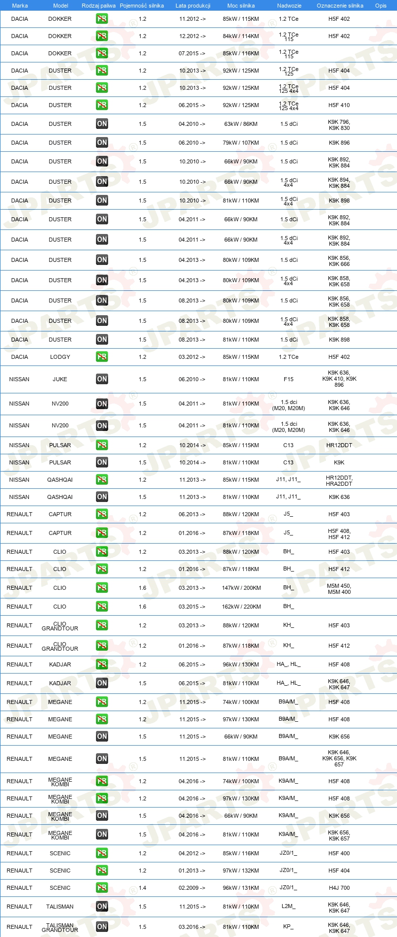Click petrol icon in Renault Captur 06.2013 row
This screenshot has height=937, width=397.
click(x=102, y=514)
